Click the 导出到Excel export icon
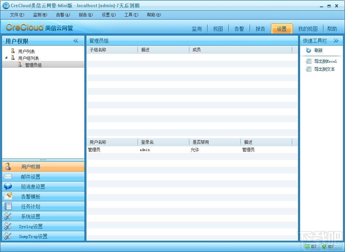The height and width of the screenshot is (252, 345). 308,61
